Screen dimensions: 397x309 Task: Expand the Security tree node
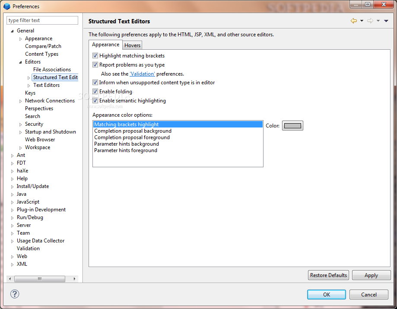click(20, 124)
